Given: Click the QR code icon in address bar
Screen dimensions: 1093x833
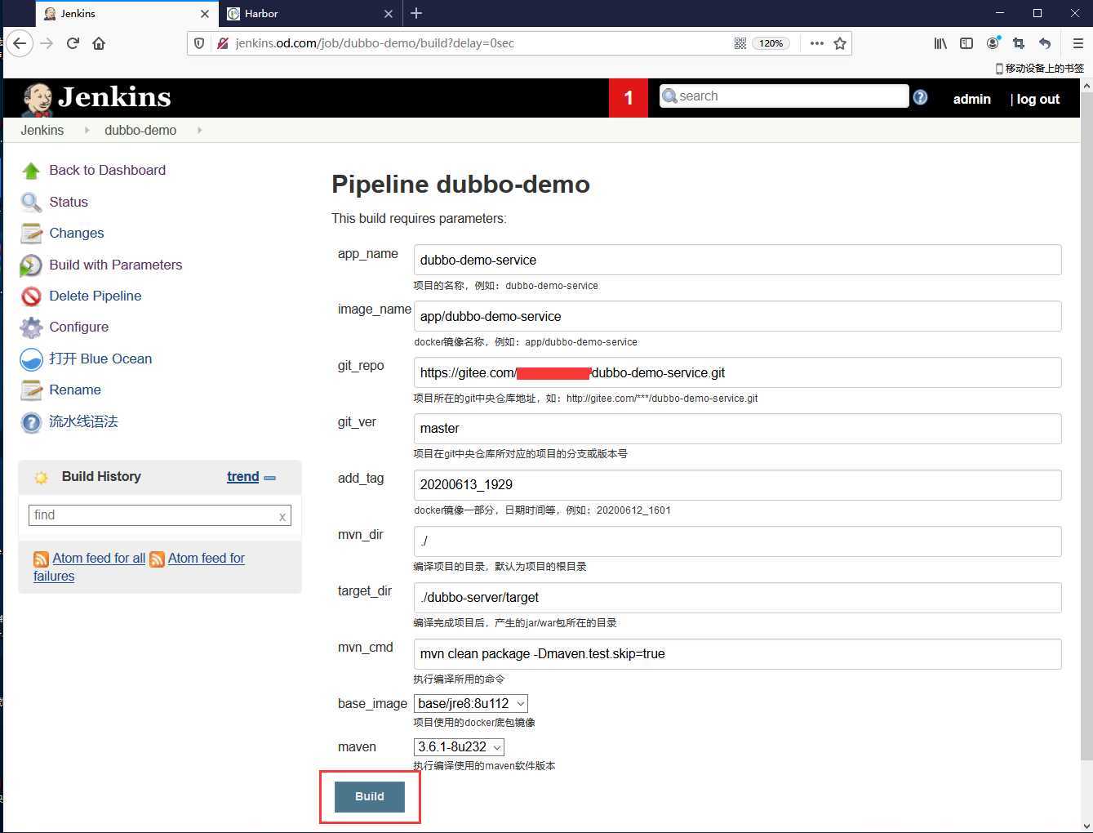Looking at the screenshot, I should [740, 43].
